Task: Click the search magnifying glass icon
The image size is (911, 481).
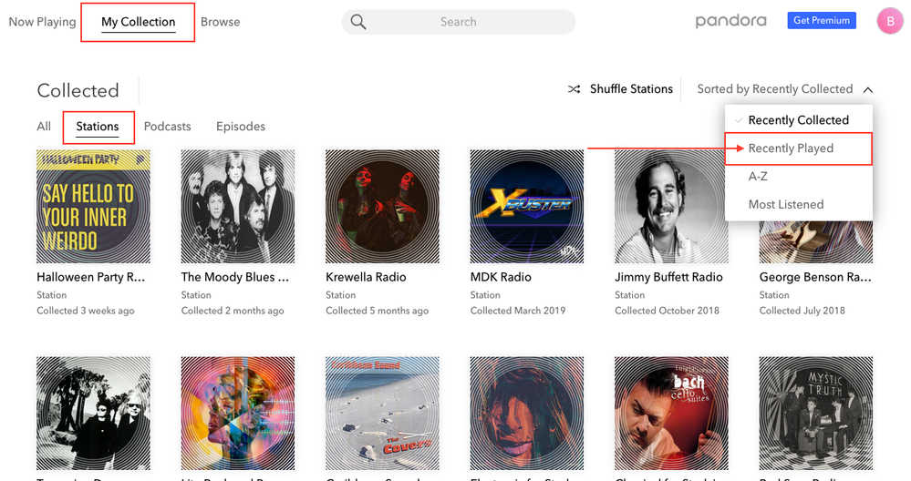Action: [358, 22]
